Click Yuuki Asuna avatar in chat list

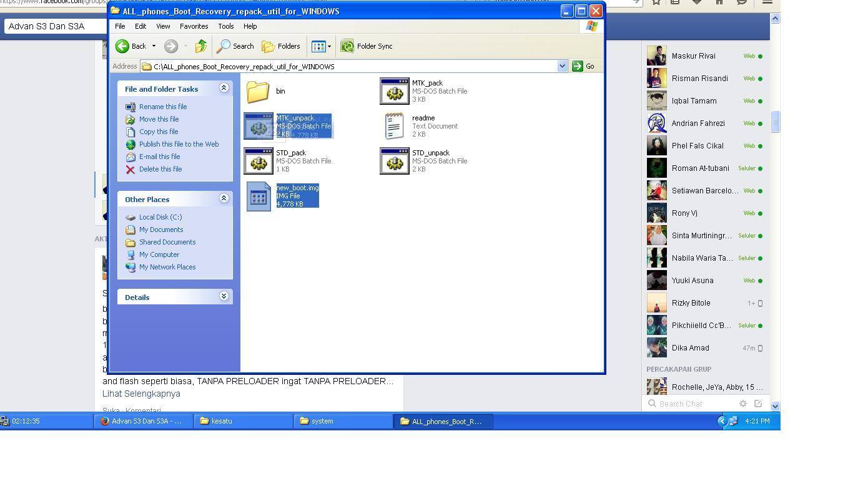coord(656,281)
